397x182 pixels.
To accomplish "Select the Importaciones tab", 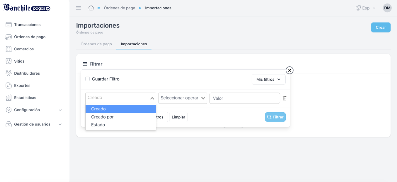I will pyautogui.click(x=134, y=44).
